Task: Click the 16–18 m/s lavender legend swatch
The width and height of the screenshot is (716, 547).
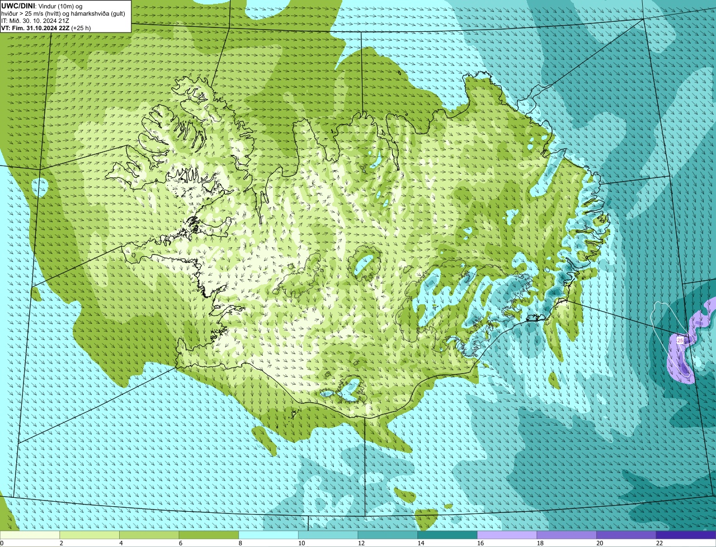Action: tap(507, 535)
